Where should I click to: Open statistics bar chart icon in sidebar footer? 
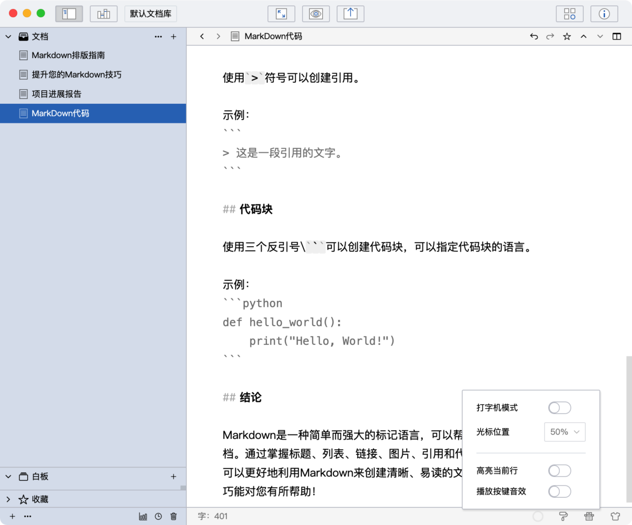pyautogui.click(x=143, y=517)
